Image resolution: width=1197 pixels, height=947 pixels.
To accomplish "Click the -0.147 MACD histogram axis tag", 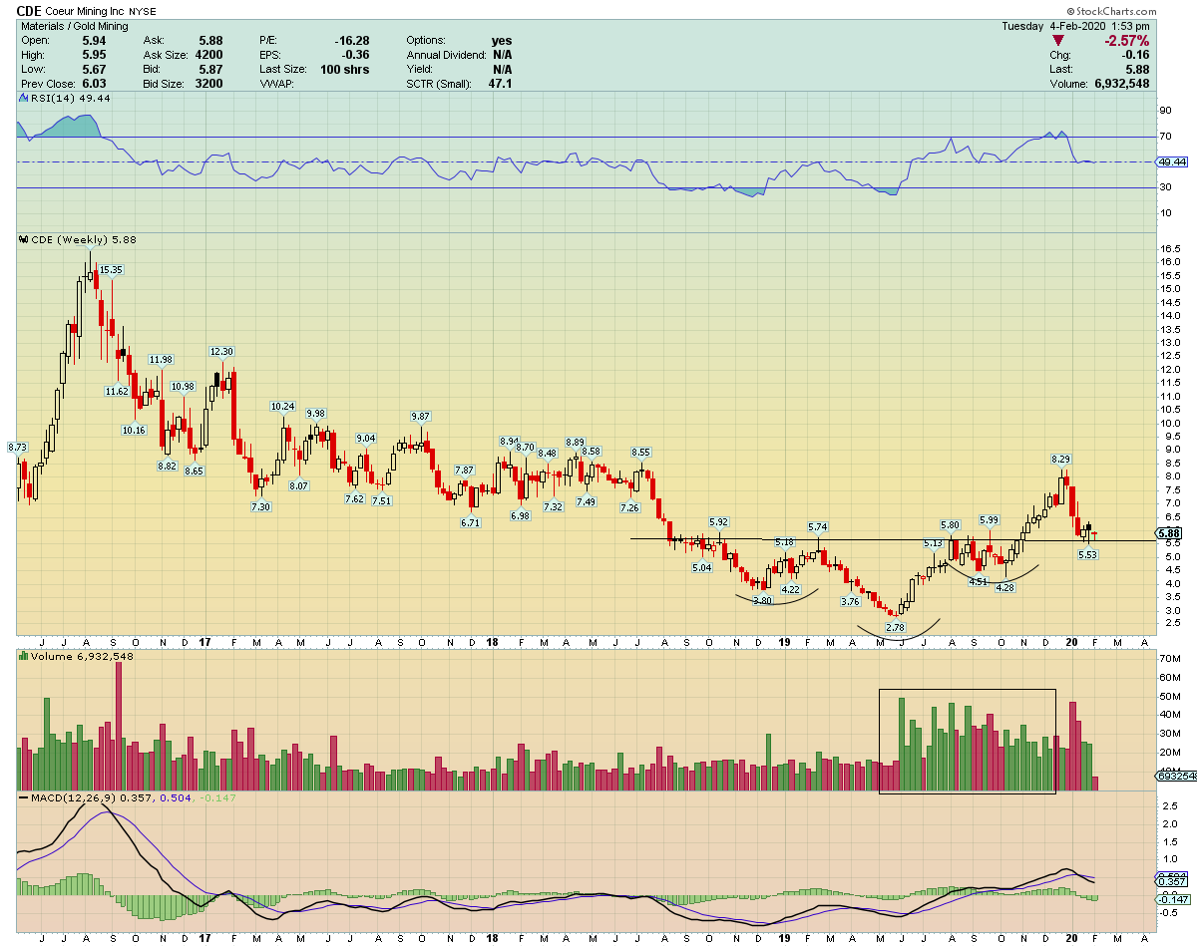I will pyautogui.click(x=1169, y=899).
